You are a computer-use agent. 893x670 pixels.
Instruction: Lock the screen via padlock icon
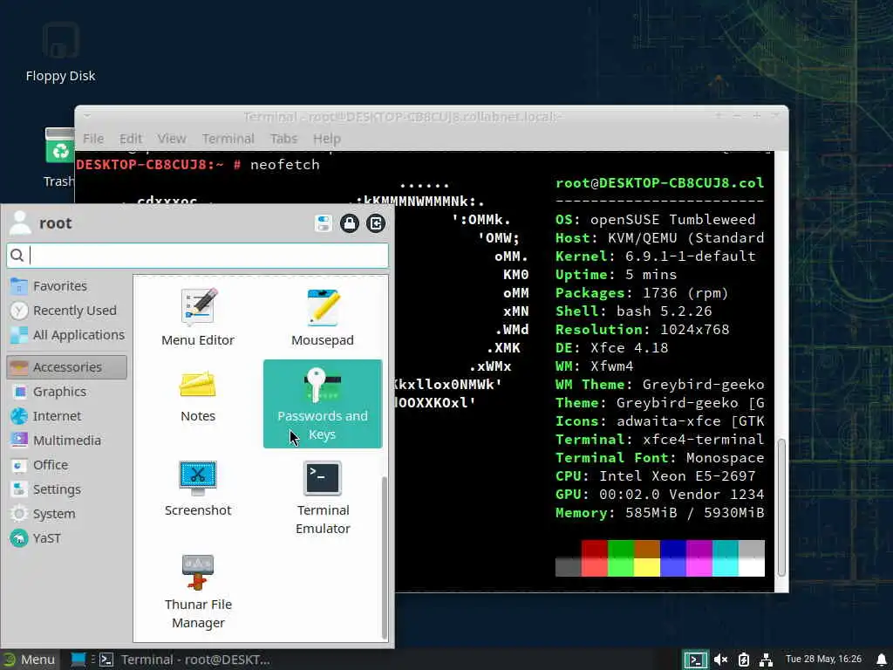coord(349,223)
